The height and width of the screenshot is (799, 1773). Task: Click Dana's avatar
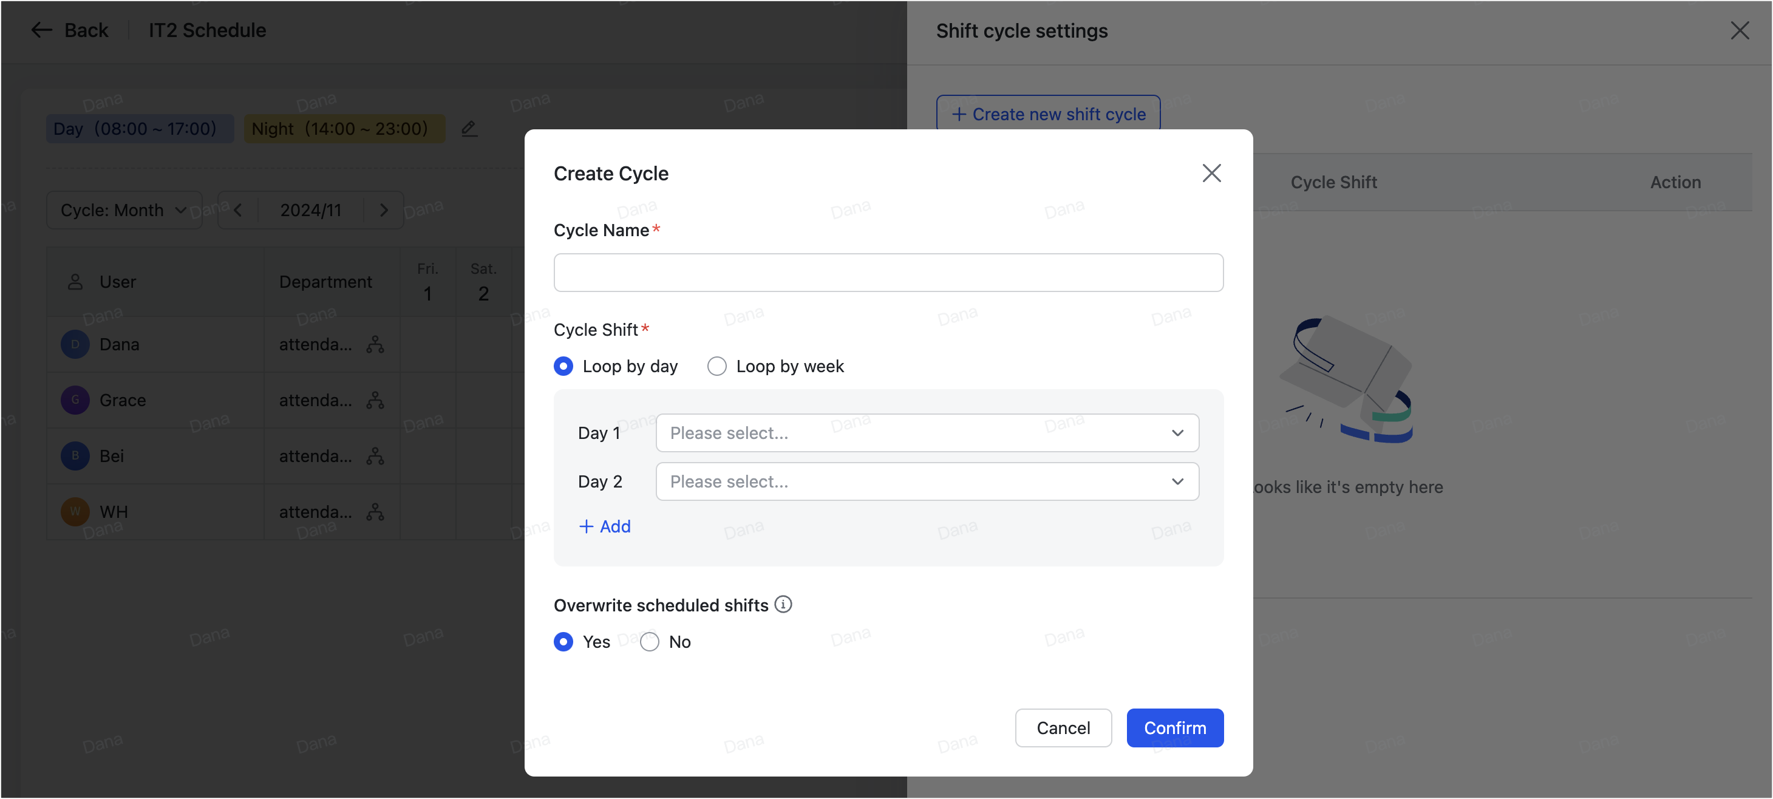point(75,344)
